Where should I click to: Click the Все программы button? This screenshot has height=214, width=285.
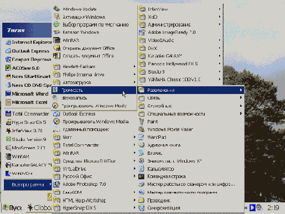[x=28, y=185]
